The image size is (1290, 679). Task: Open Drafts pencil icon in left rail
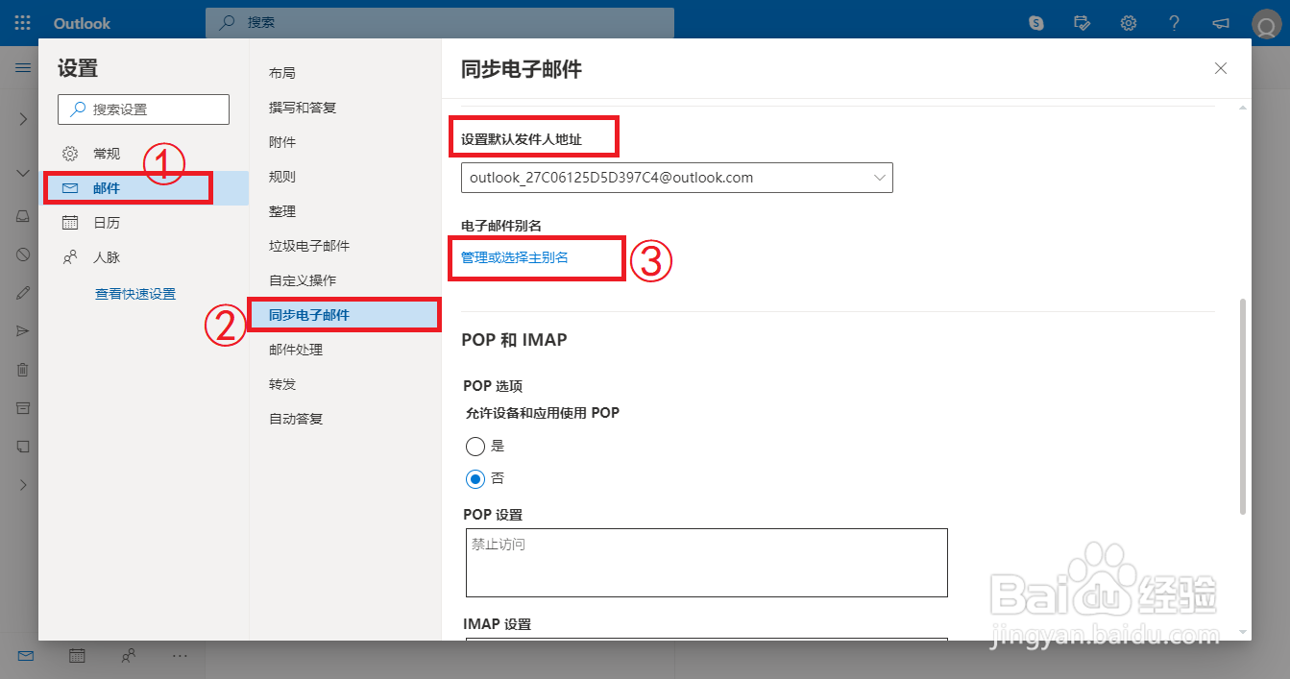click(x=23, y=293)
